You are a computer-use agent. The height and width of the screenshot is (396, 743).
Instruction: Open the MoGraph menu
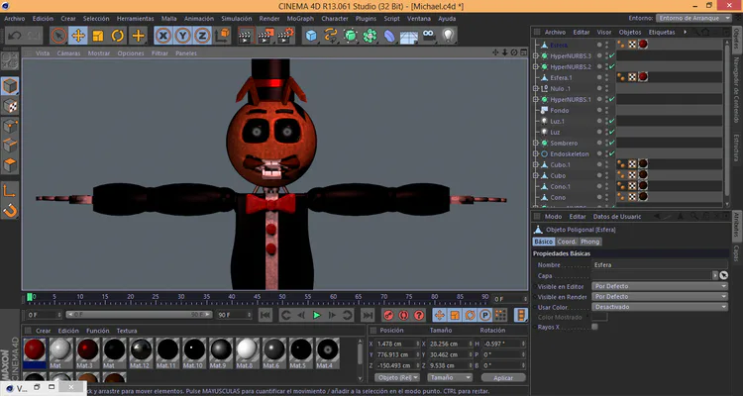(x=300, y=19)
